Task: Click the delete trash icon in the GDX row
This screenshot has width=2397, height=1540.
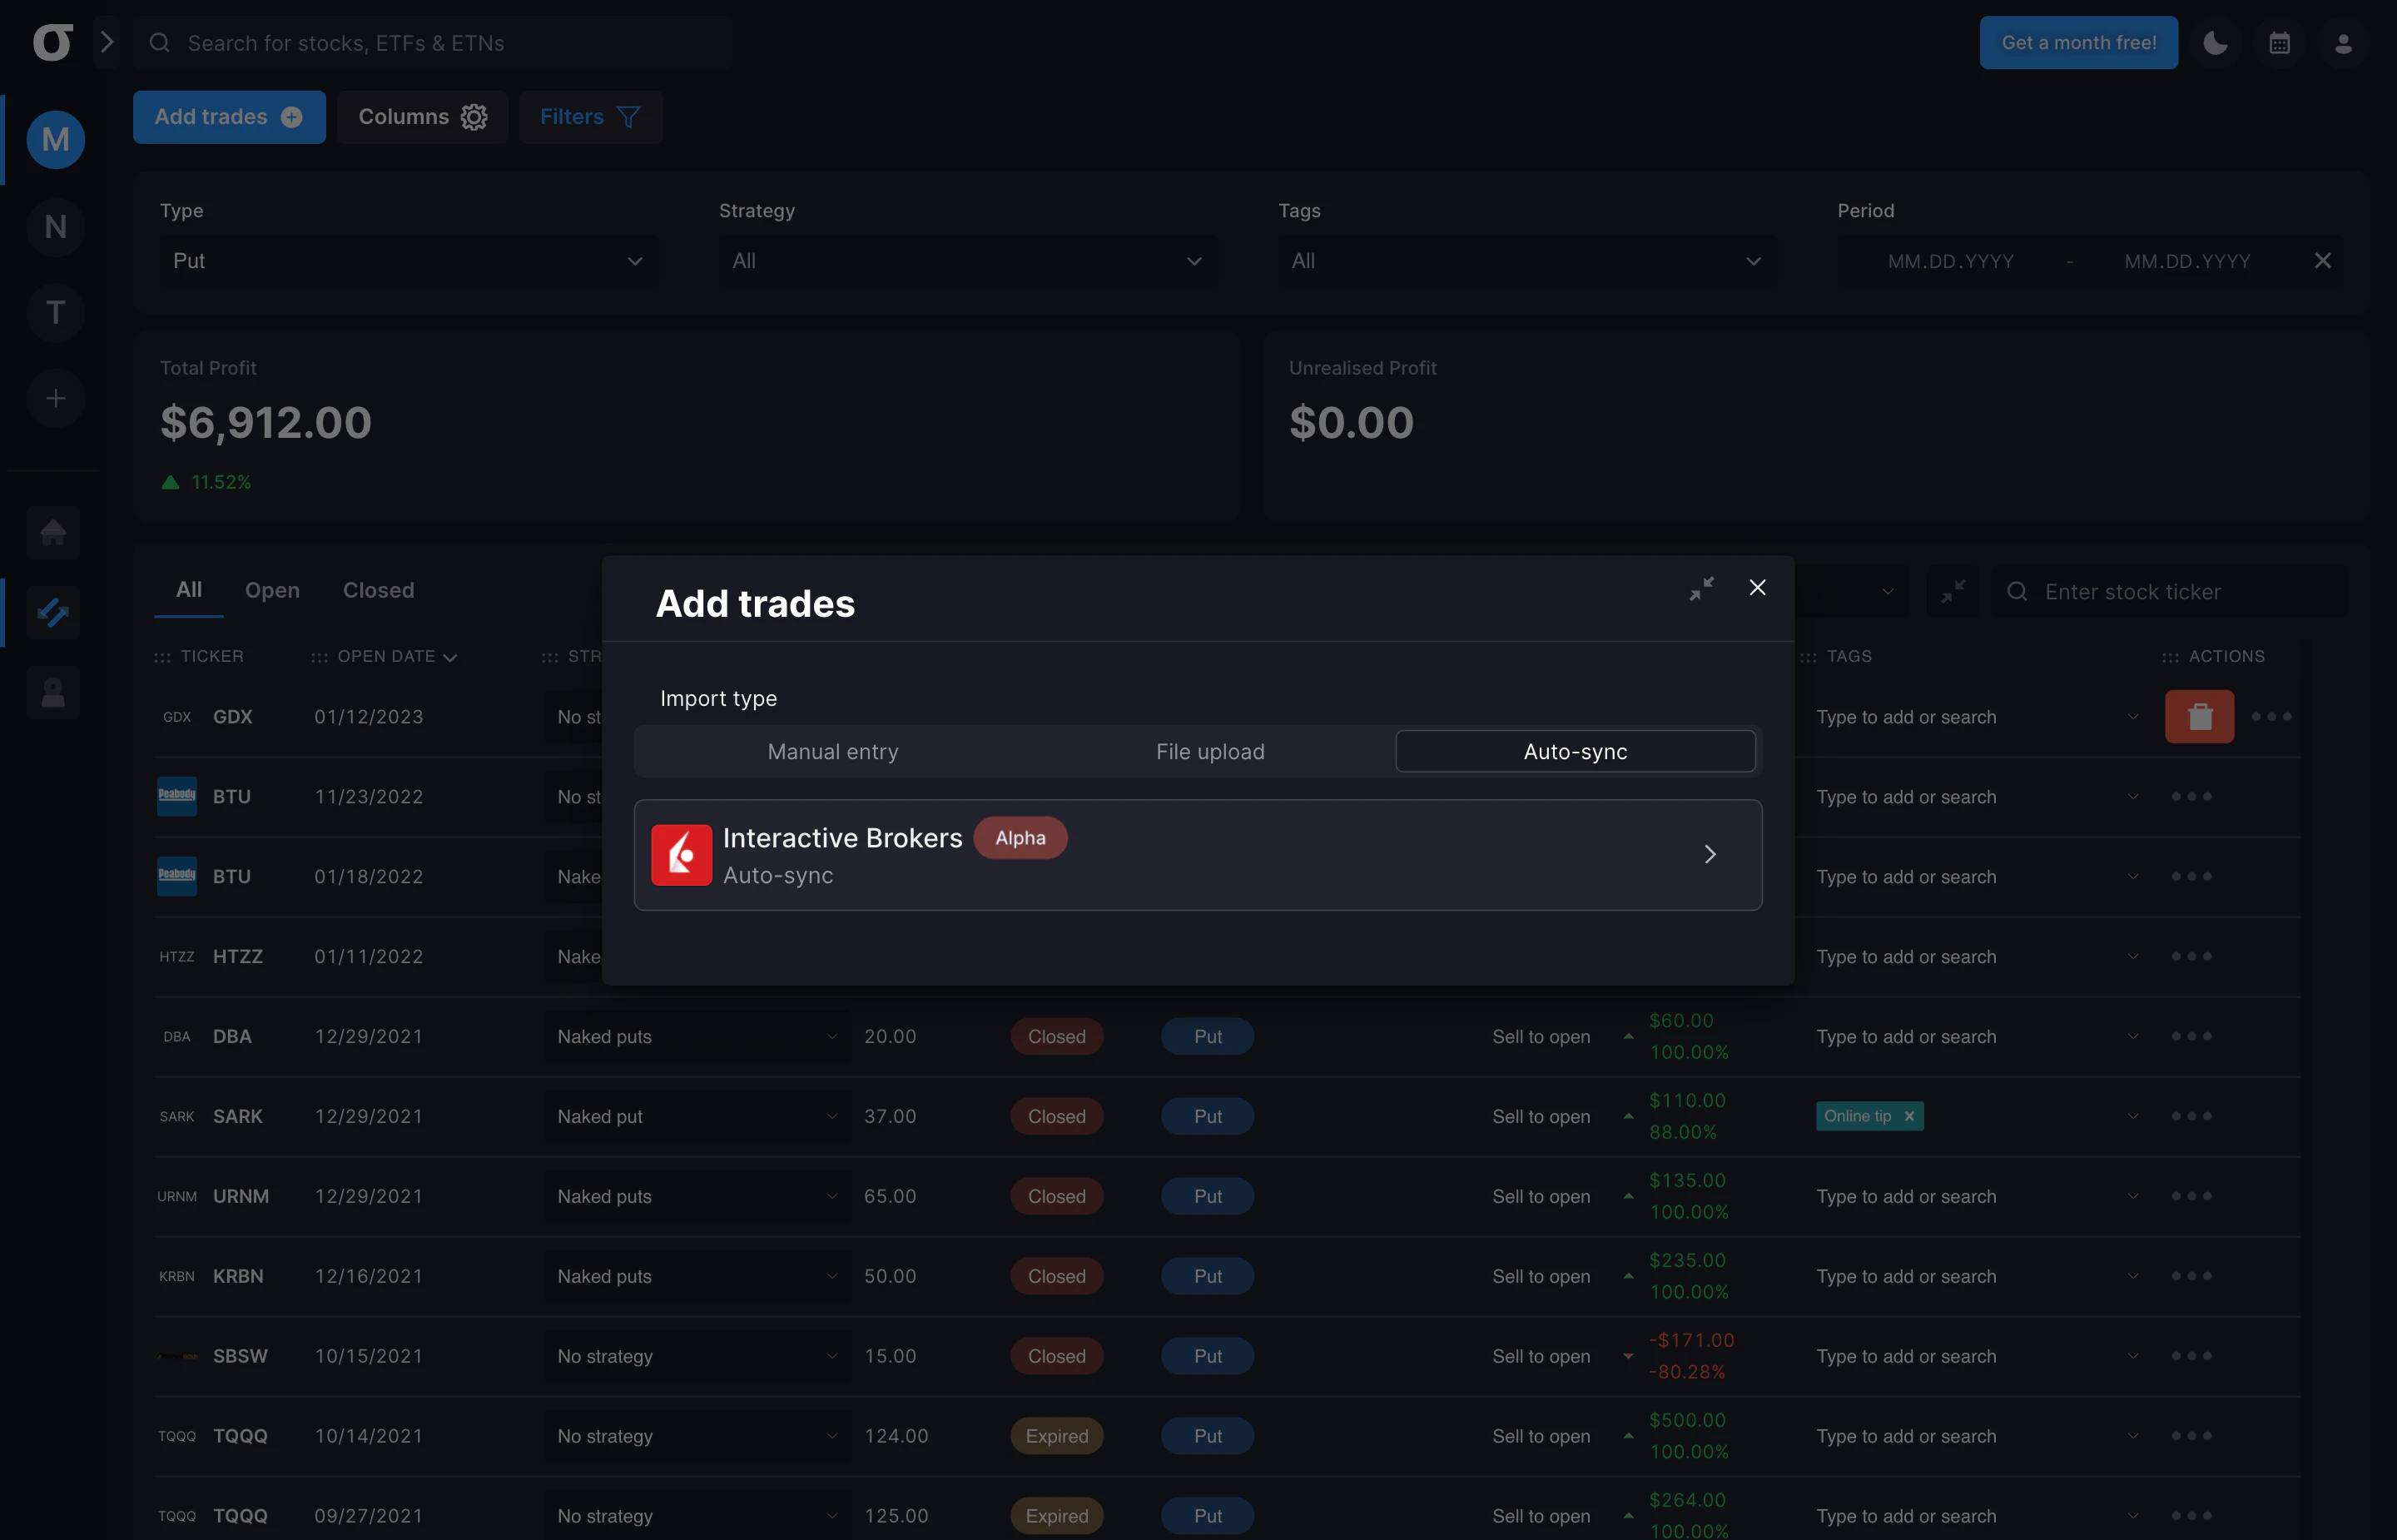Action: point(2199,716)
